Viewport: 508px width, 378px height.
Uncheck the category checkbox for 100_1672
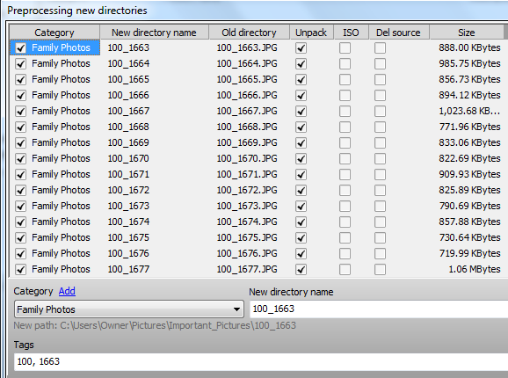pos(21,191)
